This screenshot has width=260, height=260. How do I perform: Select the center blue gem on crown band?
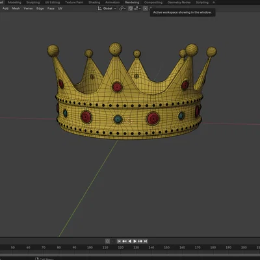(118, 119)
